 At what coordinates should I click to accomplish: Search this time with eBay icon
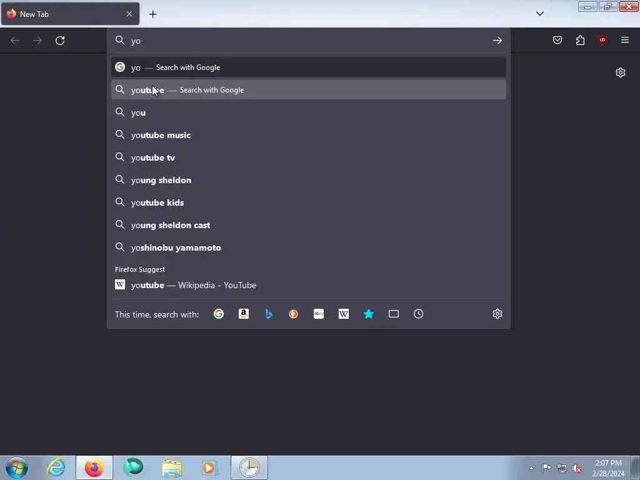tap(319, 314)
